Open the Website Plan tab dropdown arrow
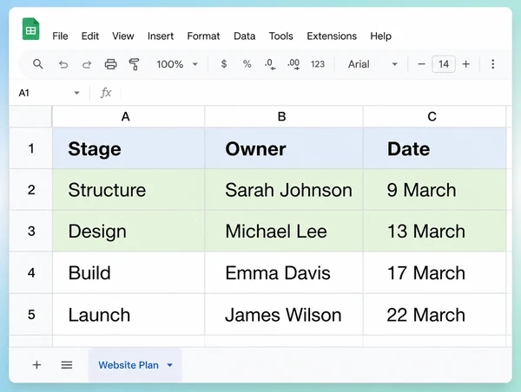The image size is (521, 392). (x=170, y=365)
